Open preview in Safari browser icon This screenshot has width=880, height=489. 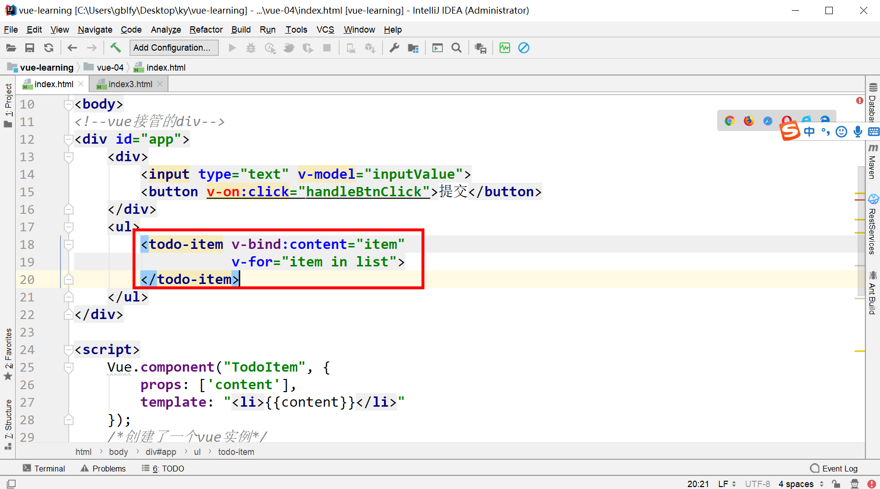click(768, 121)
